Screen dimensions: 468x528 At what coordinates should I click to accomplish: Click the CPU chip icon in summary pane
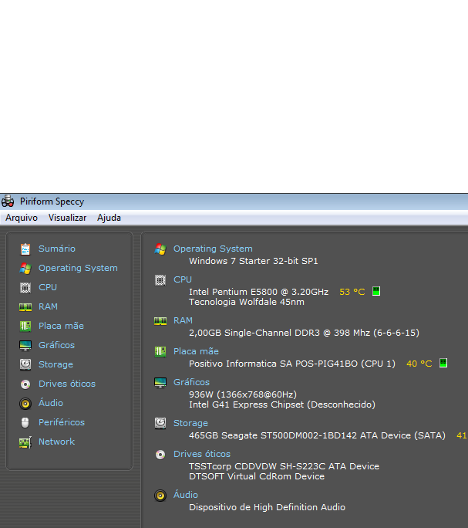(x=160, y=280)
